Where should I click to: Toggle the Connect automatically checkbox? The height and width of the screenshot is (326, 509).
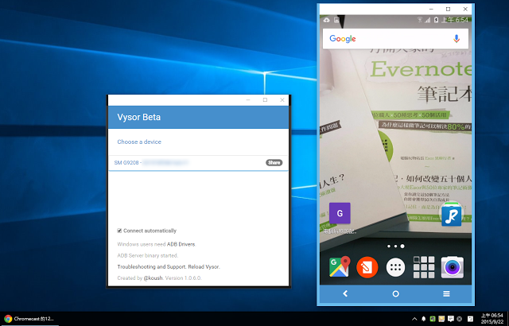pyautogui.click(x=119, y=231)
